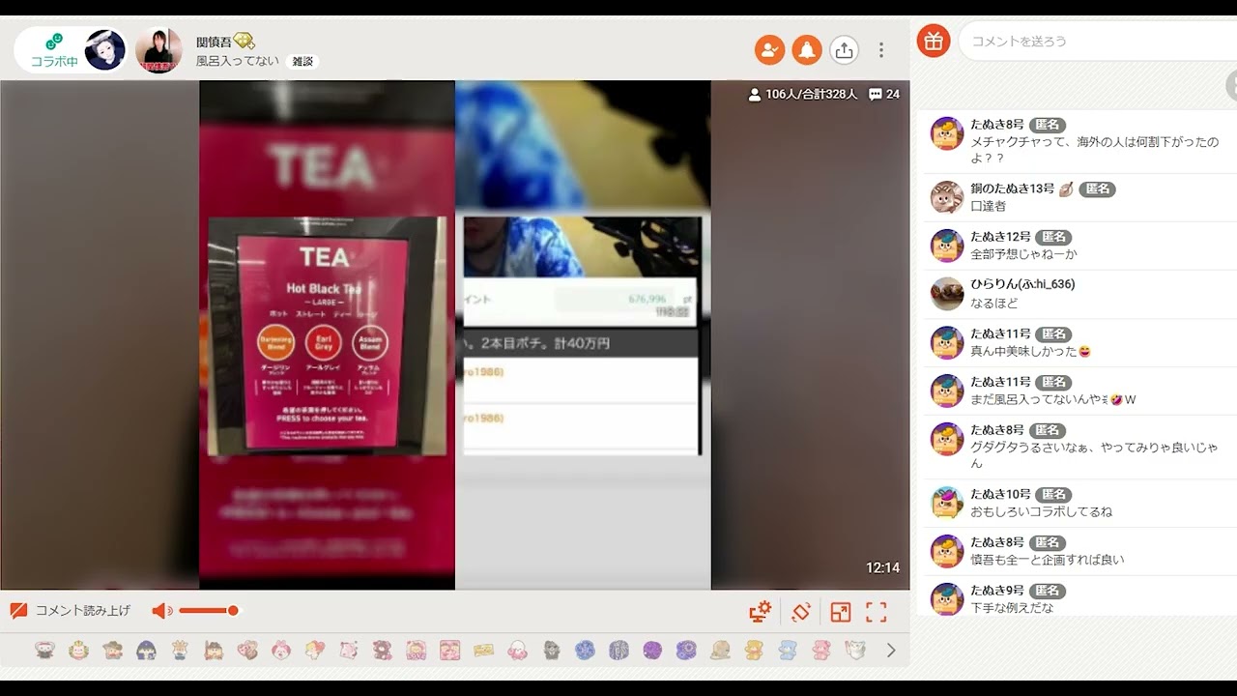
Task: Click username ひらりん(ふ:hi_636)
Action: [1022, 284]
